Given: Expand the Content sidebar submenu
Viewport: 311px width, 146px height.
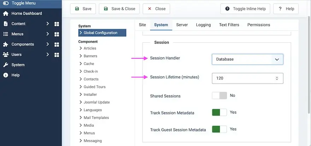Looking at the screenshot, I should pyautogui.click(x=48, y=24).
